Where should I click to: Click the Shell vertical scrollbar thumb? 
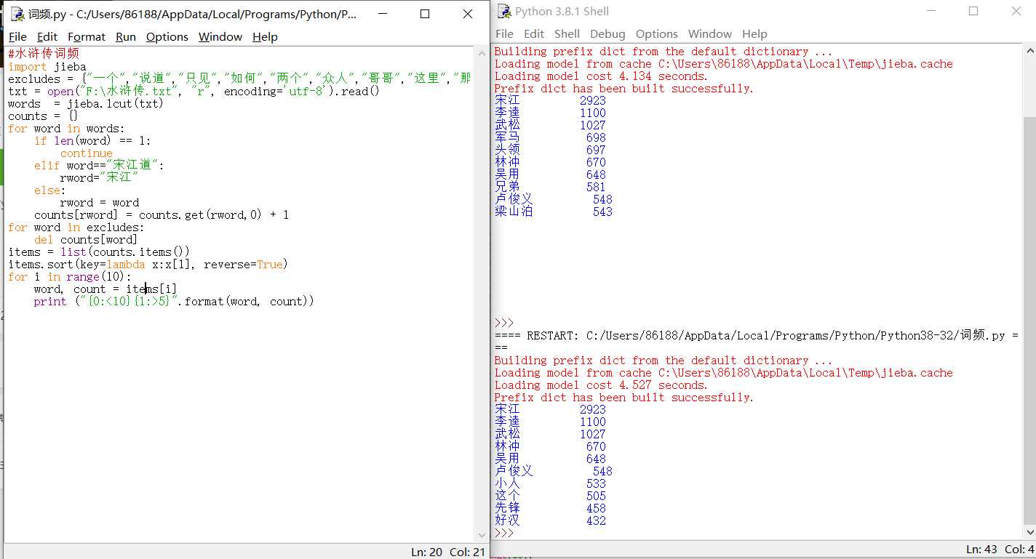pos(1029,320)
